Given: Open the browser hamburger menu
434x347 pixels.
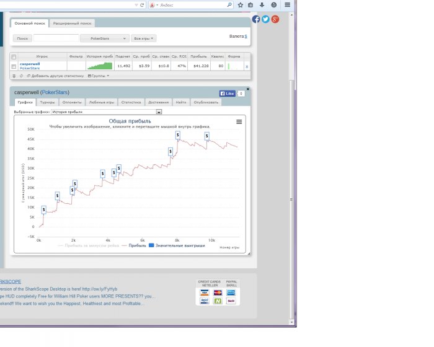Looking at the screenshot, I should point(287,5).
